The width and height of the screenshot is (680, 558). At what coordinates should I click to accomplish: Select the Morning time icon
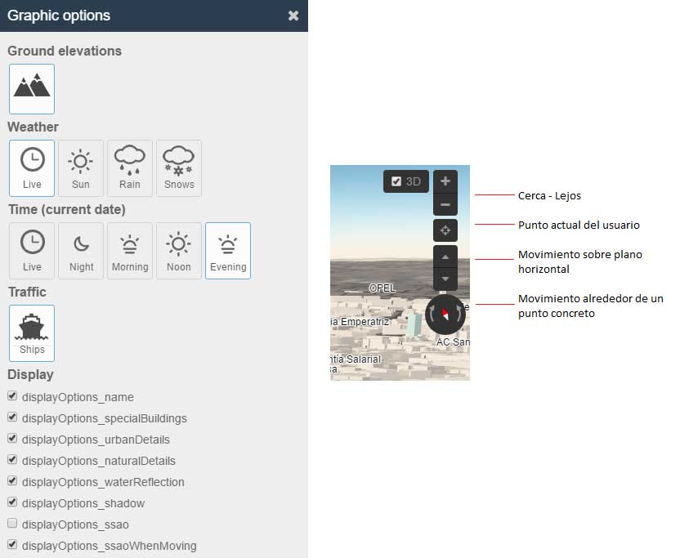(129, 250)
